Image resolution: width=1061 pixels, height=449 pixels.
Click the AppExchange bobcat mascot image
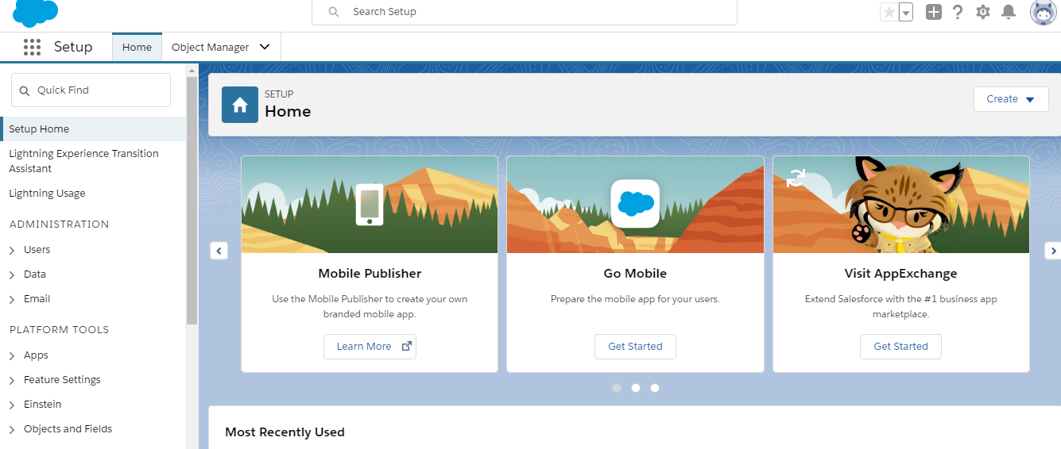pos(905,205)
